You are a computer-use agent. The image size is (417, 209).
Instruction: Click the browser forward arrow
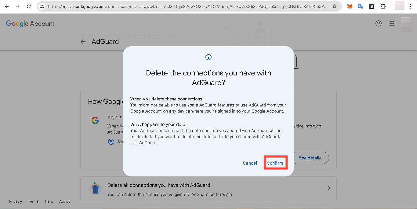click(x=18, y=6)
